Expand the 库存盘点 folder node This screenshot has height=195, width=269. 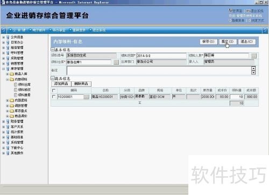pos(8,111)
